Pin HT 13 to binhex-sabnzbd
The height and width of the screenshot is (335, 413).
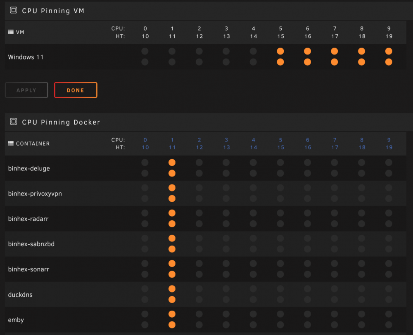click(226, 249)
